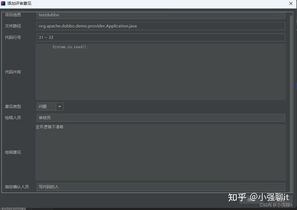The height and width of the screenshot is (210, 297).
Task: Click the 代码片段 snippet panel
Action: click(160, 72)
